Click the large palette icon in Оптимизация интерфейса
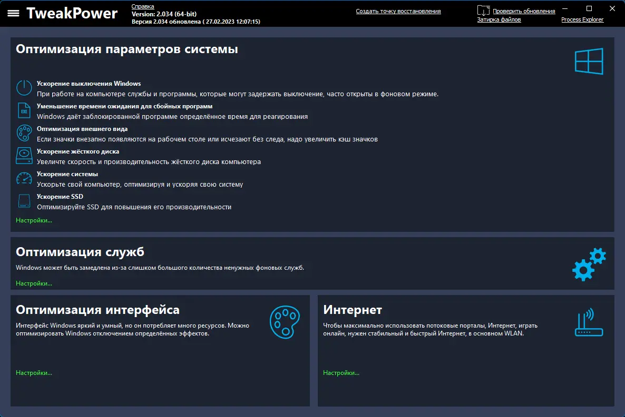Screen dimensions: 625x417 (x=285, y=322)
